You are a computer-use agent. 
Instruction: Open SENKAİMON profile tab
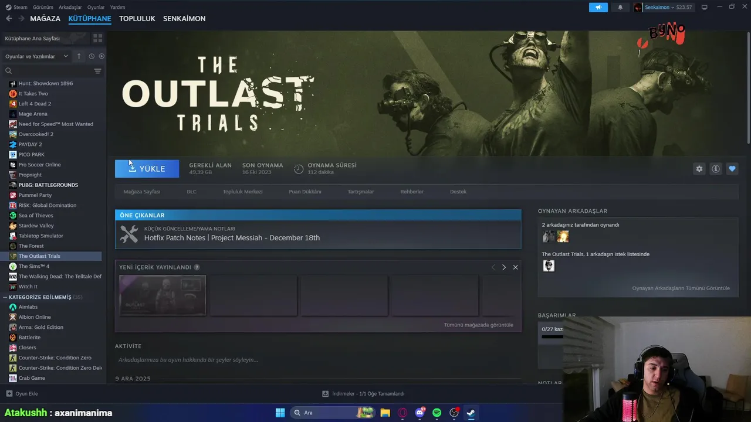click(x=184, y=19)
